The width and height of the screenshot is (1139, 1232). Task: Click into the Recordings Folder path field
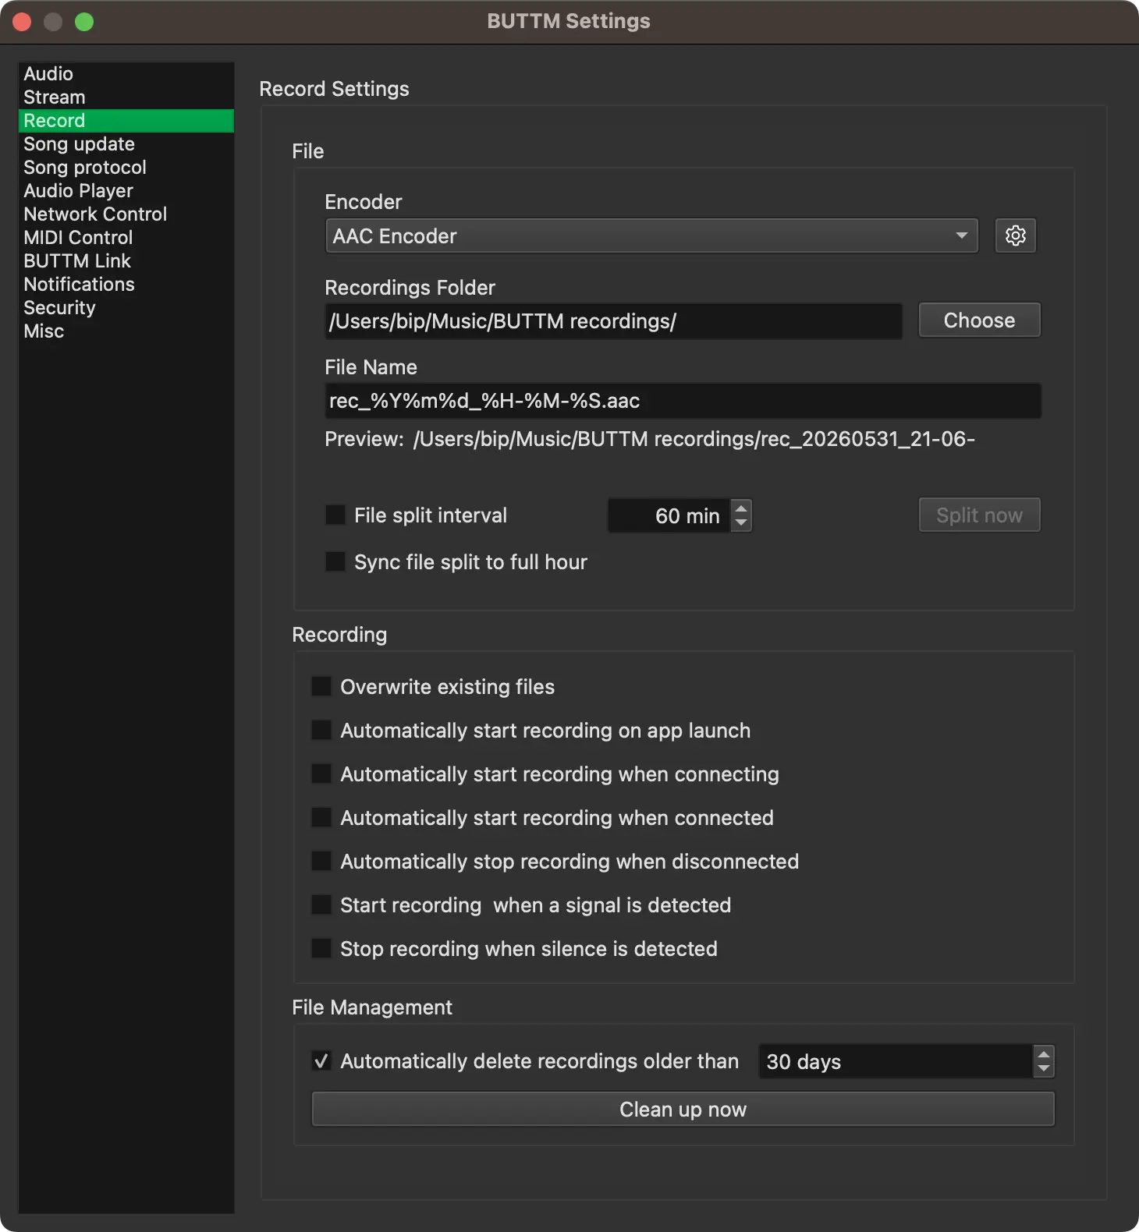click(613, 321)
